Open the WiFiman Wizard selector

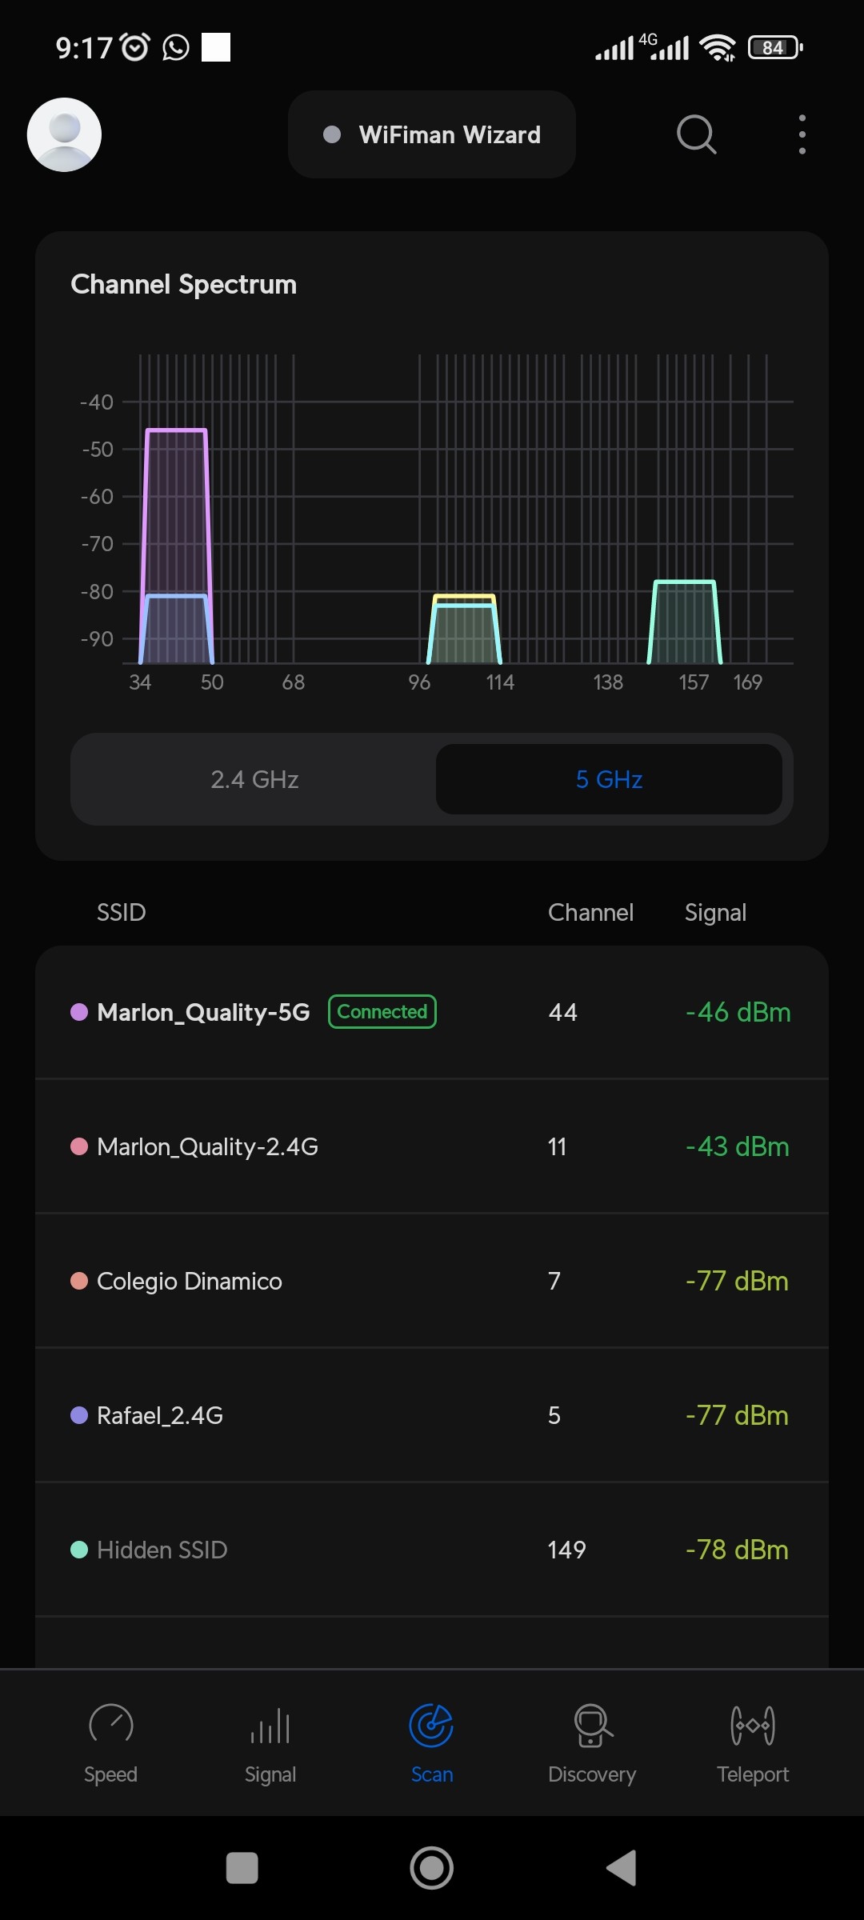click(x=432, y=134)
